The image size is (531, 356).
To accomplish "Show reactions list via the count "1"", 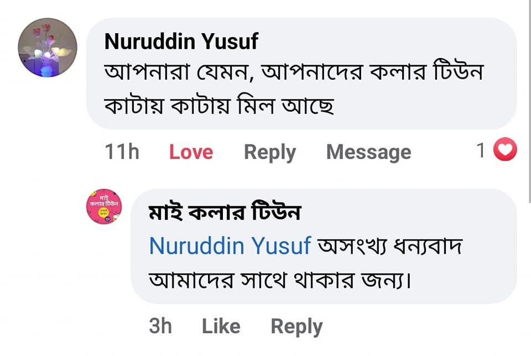I will [x=481, y=150].
